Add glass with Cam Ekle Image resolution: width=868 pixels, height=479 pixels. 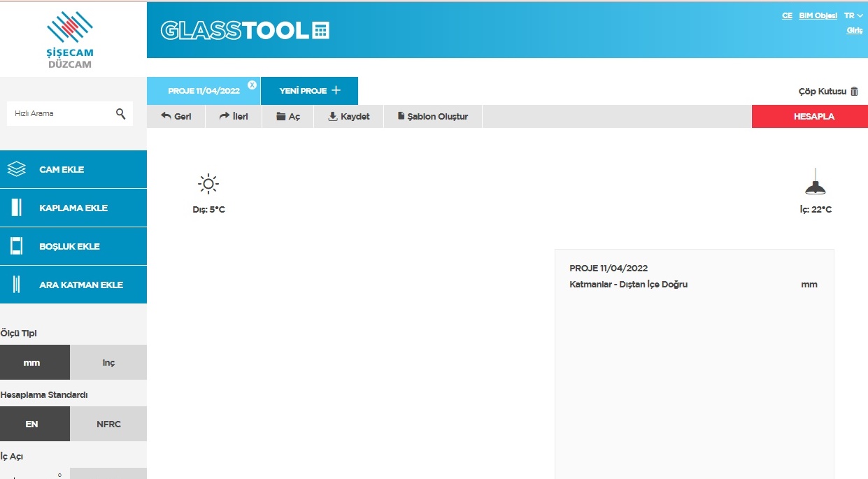tap(73, 169)
